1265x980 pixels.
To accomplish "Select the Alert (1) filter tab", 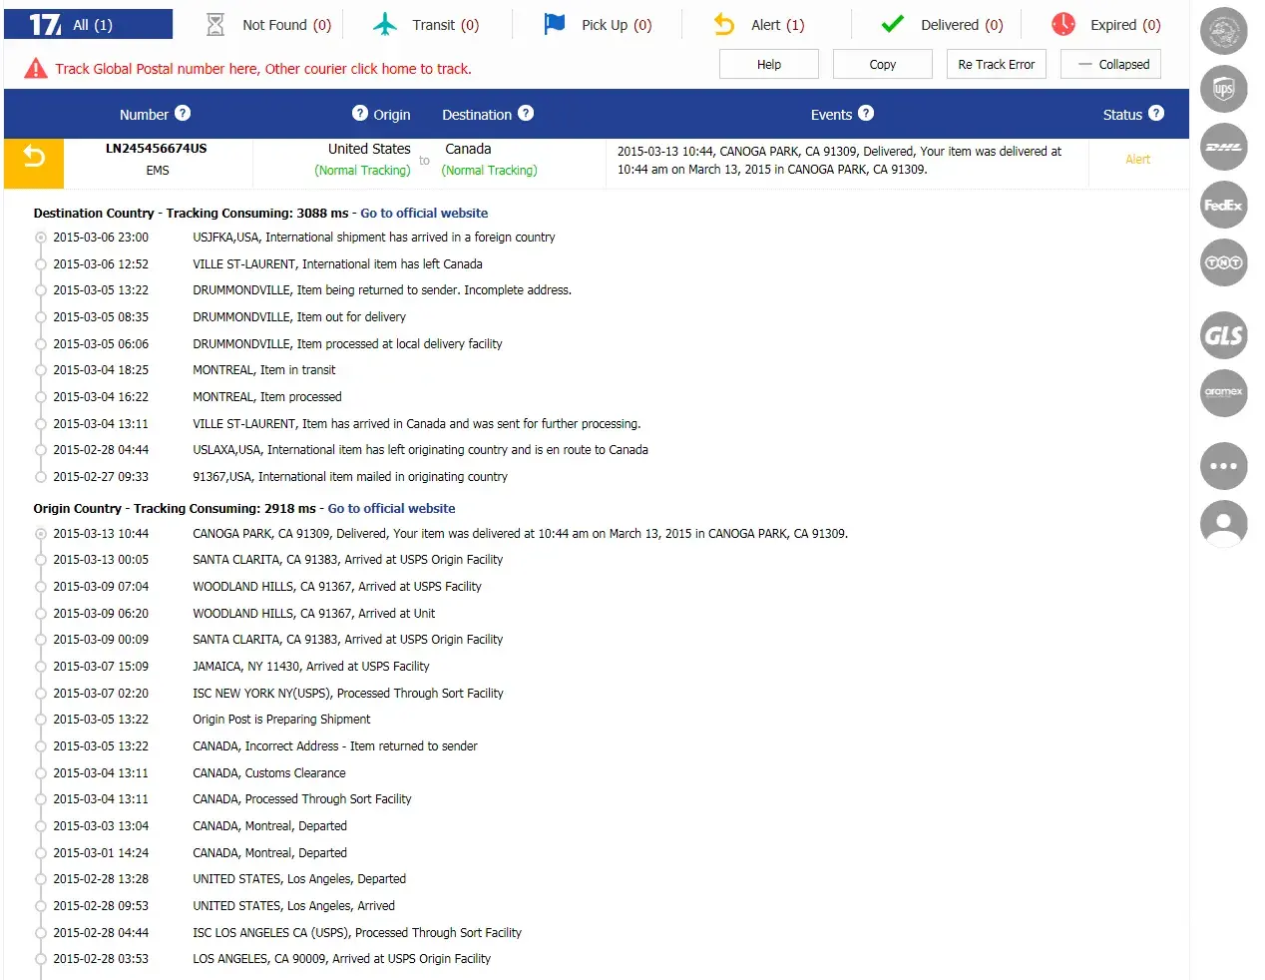I will coord(759,25).
